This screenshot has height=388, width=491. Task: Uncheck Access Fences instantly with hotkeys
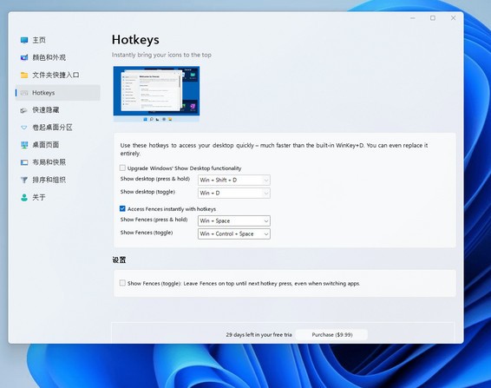pos(122,208)
